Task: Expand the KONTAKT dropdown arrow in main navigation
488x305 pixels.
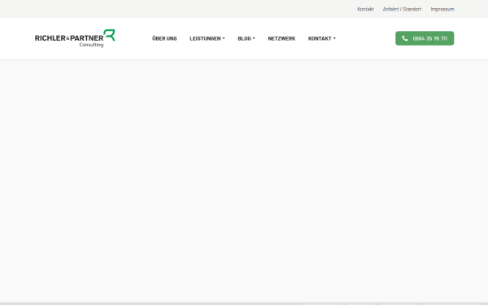Action: click(334, 38)
